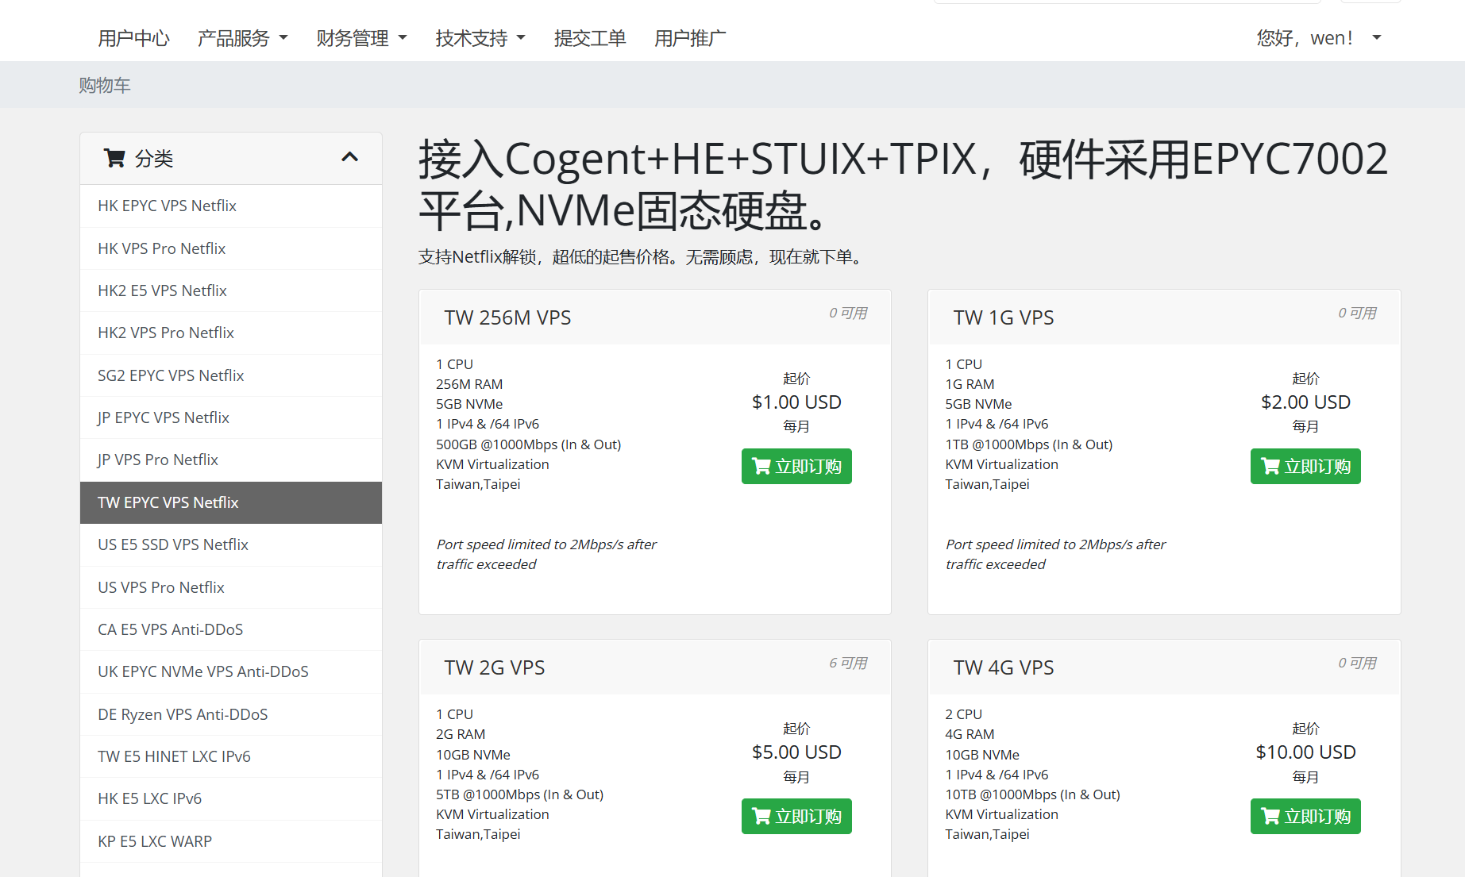Viewport: 1465px width, 877px height.
Task: Open the user account menu 您好, wen!
Action: [x=1318, y=38]
